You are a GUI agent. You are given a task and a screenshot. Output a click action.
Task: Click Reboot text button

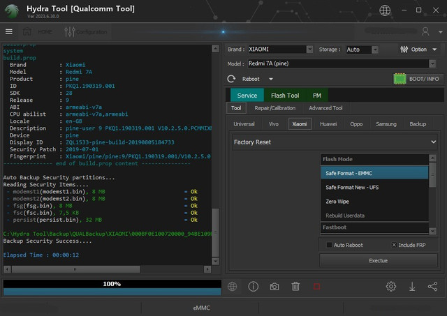[251, 79]
